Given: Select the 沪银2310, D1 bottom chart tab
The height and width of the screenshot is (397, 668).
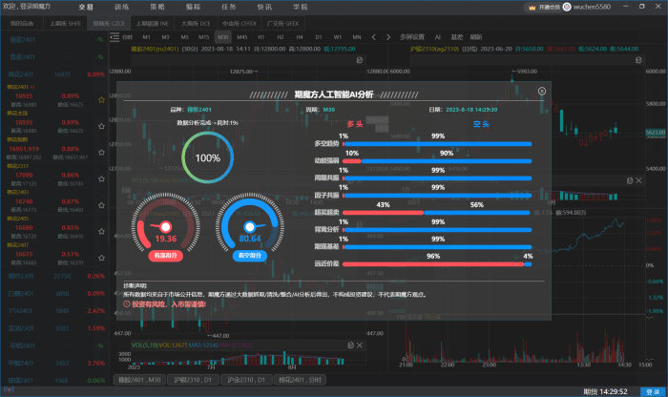Looking at the screenshot, I should coord(192,379).
